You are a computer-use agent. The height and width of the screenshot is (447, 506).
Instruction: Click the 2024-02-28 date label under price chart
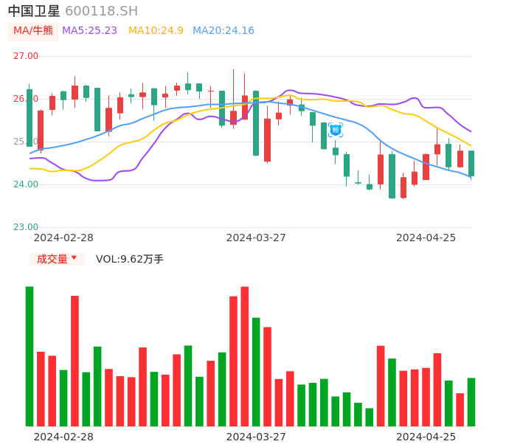tap(63, 238)
